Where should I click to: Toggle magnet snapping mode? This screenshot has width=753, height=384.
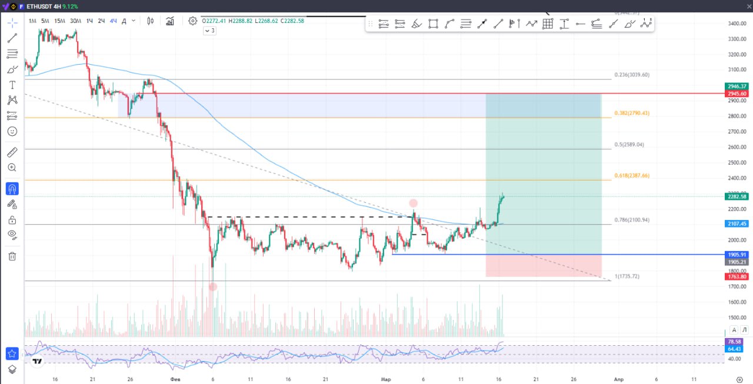coord(12,189)
